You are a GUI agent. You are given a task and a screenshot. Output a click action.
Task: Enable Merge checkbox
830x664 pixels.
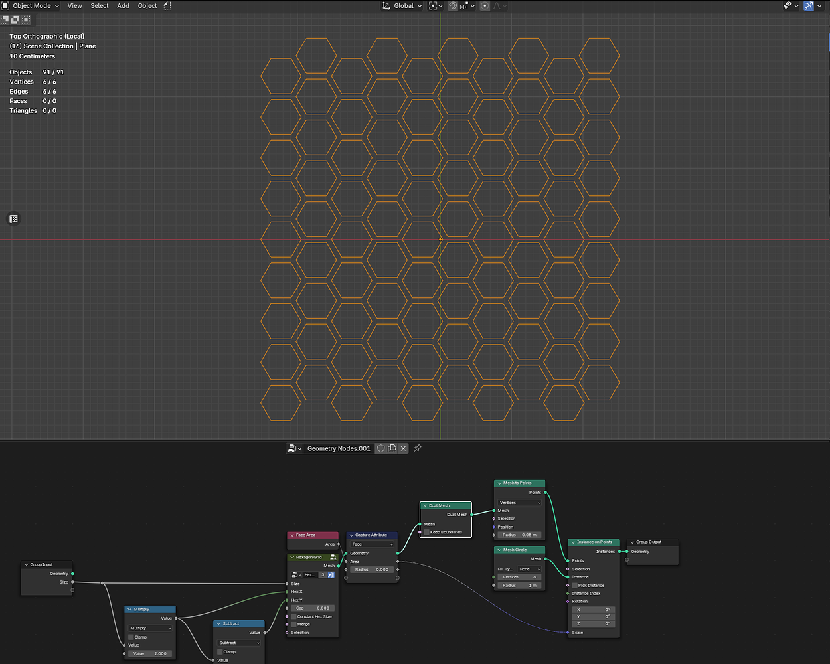point(294,624)
